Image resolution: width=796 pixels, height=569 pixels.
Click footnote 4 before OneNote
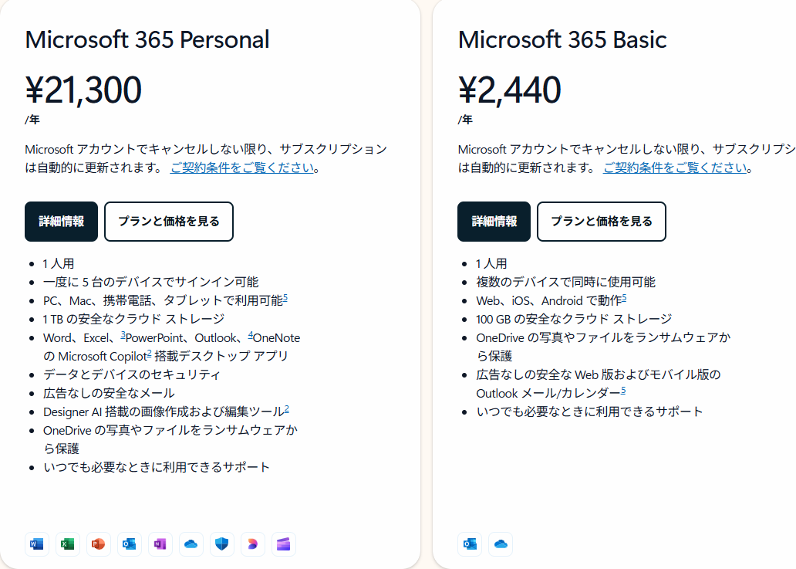[x=250, y=335]
